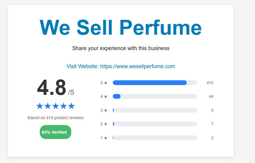The image size is (255, 163).
Task: Click the third rating star
Action: [x=56, y=106]
